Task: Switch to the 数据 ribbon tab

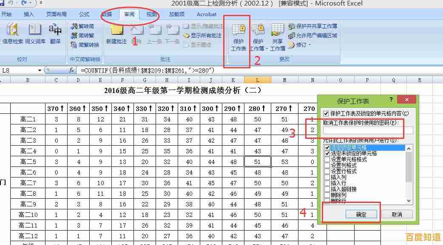Action: point(107,14)
